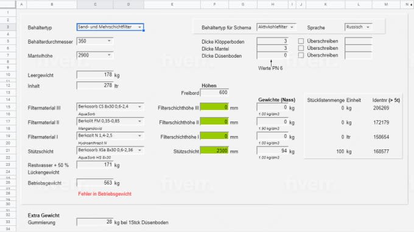
Task: Check Überschreiben for Dicke Mantel
Action: pyautogui.click(x=301, y=48)
